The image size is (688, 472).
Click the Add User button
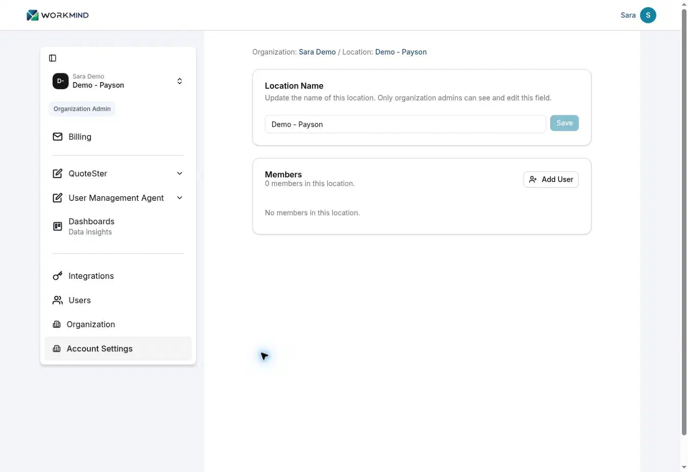551,179
